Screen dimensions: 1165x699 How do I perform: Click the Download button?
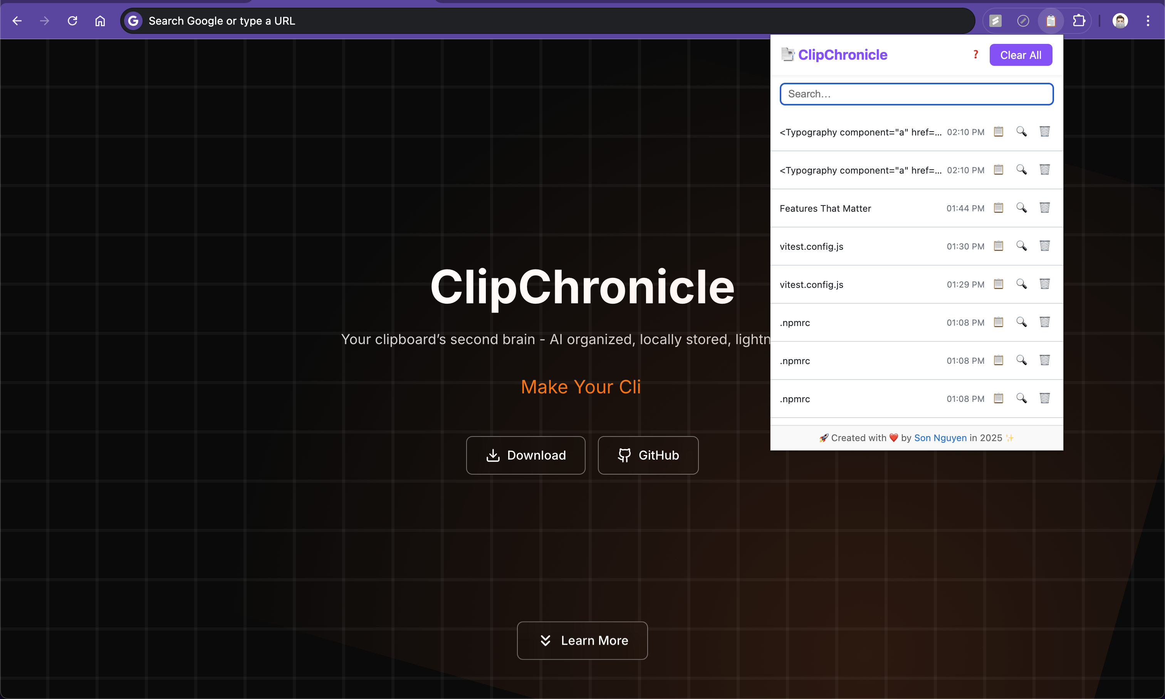[525, 455]
